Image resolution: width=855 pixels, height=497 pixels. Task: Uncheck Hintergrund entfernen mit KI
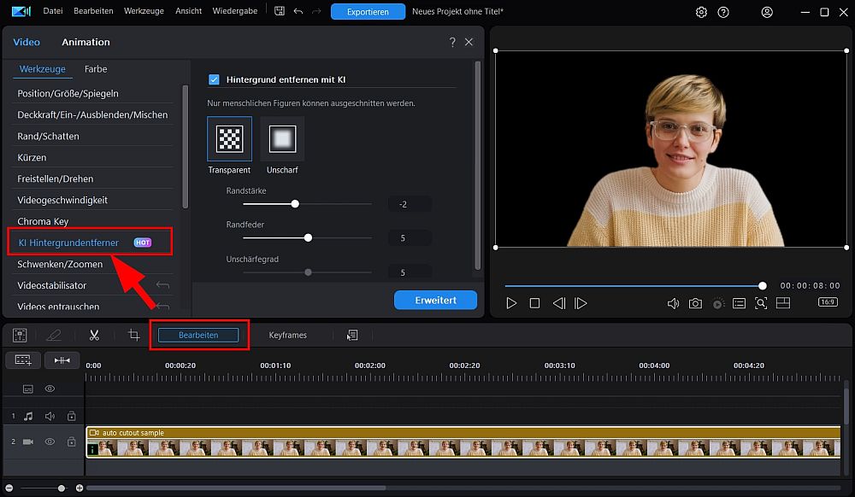pyautogui.click(x=215, y=79)
